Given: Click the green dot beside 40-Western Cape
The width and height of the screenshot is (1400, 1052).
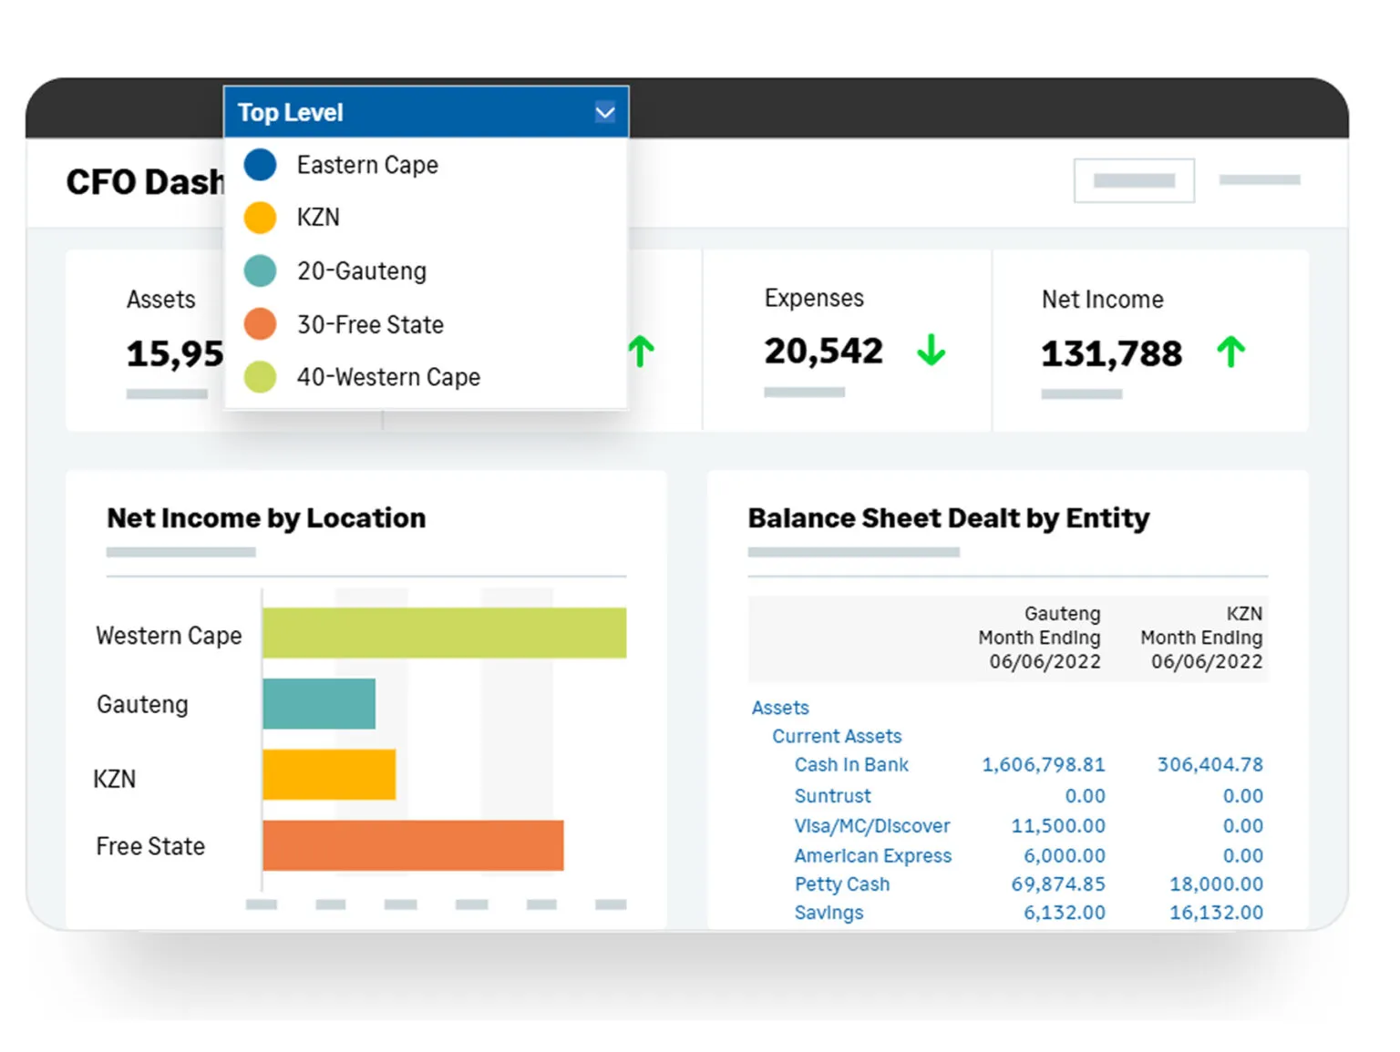Looking at the screenshot, I should 260,376.
